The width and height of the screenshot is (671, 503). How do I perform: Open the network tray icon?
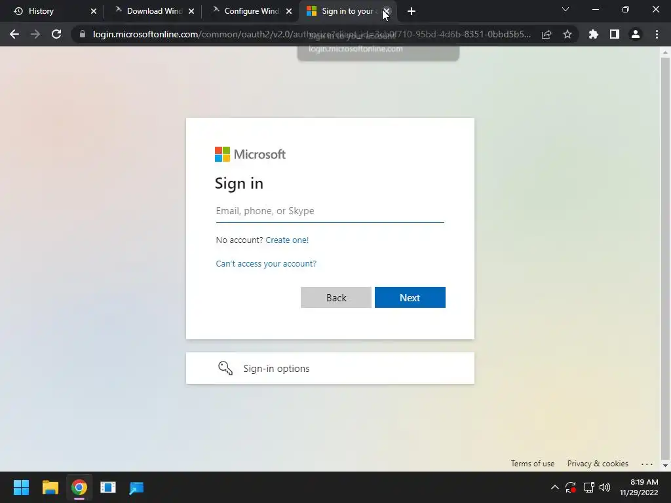tap(589, 487)
